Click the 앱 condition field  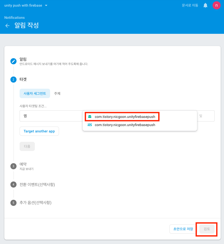pos(51,116)
